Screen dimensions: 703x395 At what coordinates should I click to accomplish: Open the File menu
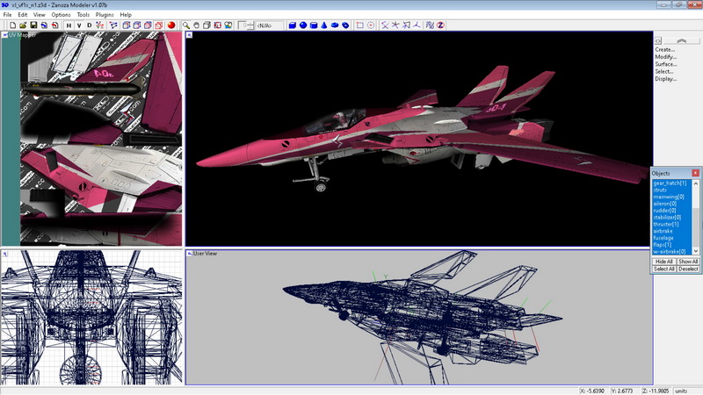click(8, 15)
